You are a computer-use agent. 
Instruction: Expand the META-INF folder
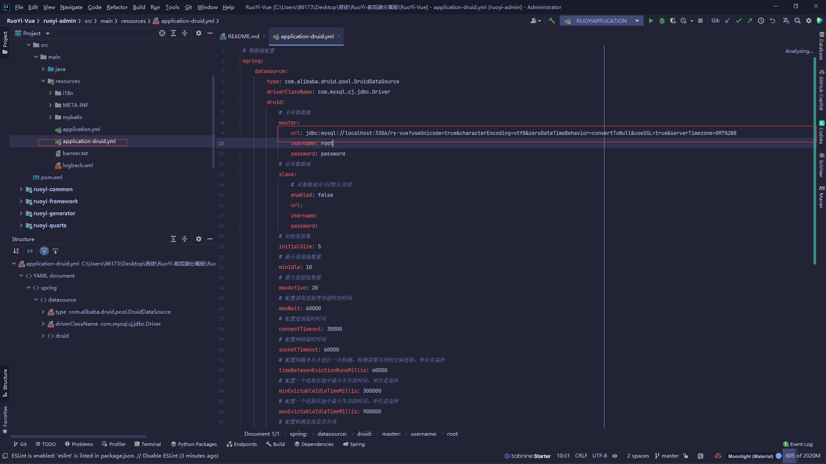[50, 105]
